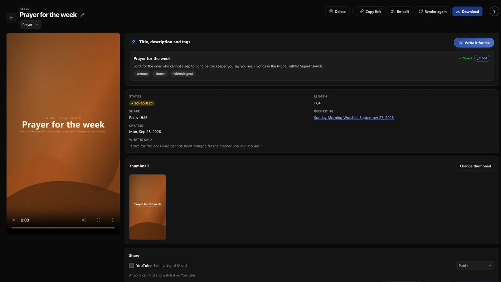Enable the YouTube share checkbox
This screenshot has width=501, height=282.
tap(131, 266)
